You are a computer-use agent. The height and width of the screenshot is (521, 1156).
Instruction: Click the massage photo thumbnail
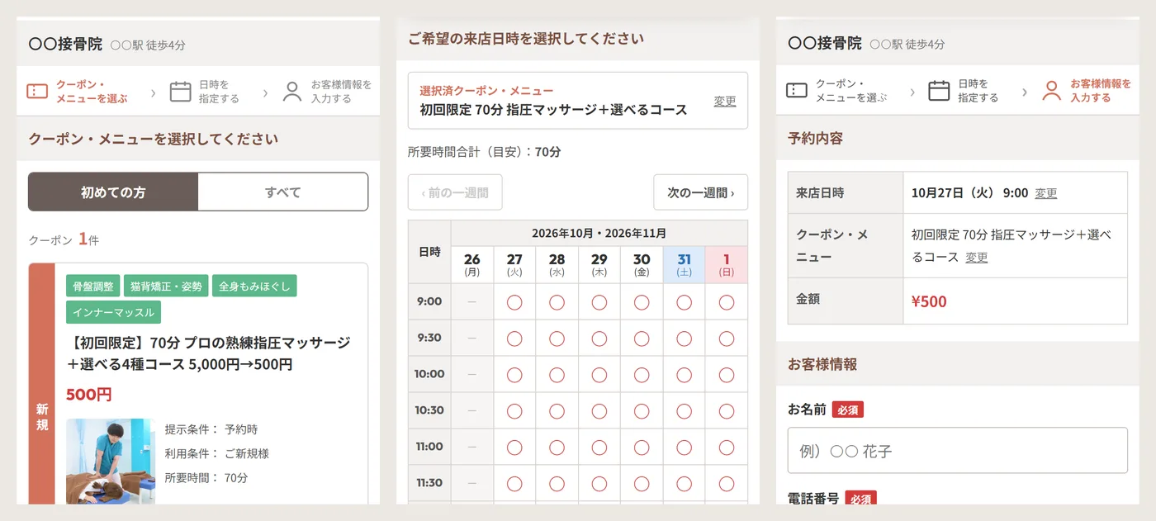click(x=111, y=462)
